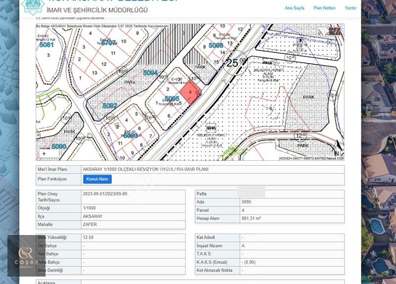The height and width of the screenshot is (284, 396).
Task: Click the road width label 25.00
Action: pos(235,63)
